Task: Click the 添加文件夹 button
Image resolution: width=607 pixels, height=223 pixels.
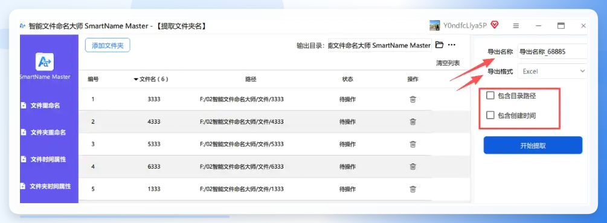Action: (x=108, y=45)
